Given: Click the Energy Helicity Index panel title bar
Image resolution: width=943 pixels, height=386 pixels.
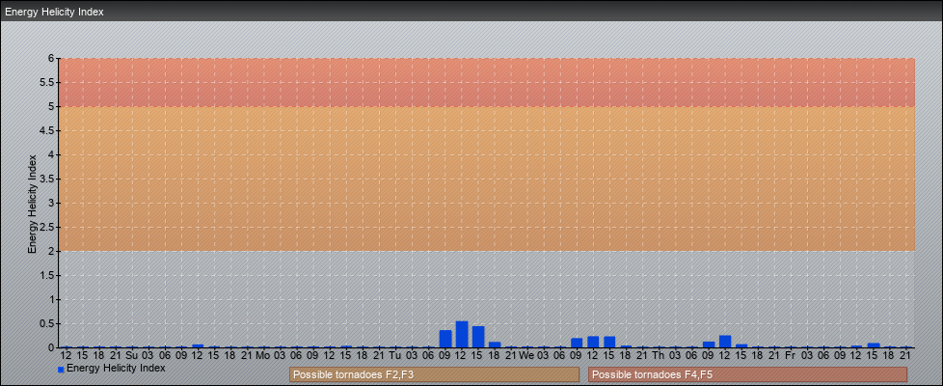Looking at the screenshot, I should tap(471, 12).
